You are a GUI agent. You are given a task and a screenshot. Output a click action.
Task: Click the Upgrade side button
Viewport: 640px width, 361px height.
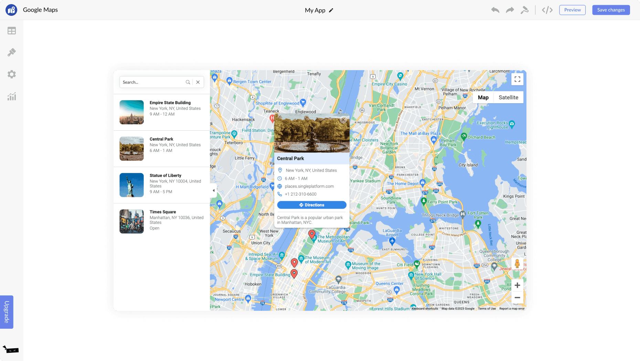click(x=7, y=312)
